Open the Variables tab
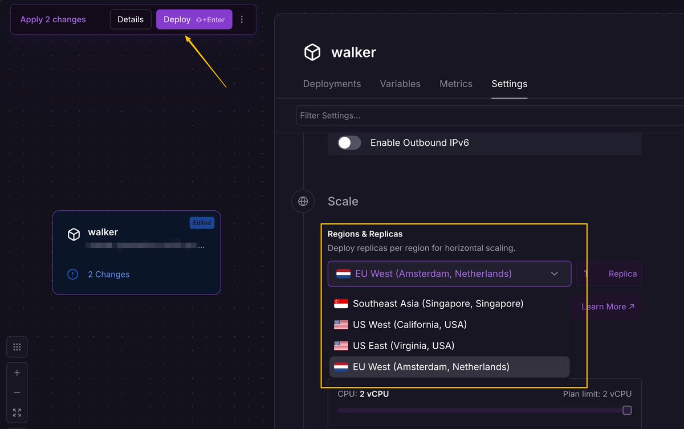The image size is (684, 429). [x=400, y=84]
